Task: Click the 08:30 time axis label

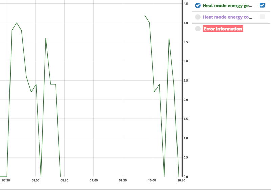Action: [x=64, y=180]
